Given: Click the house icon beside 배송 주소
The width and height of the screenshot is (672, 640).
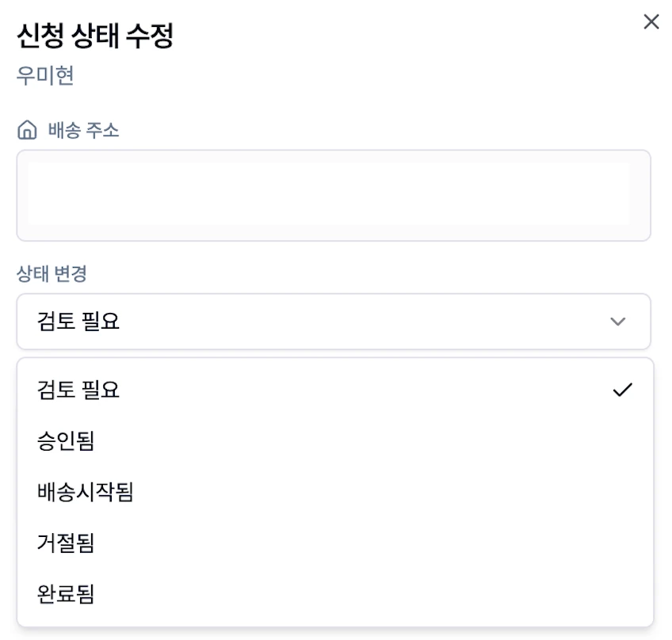Looking at the screenshot, I should coord(27,130).
